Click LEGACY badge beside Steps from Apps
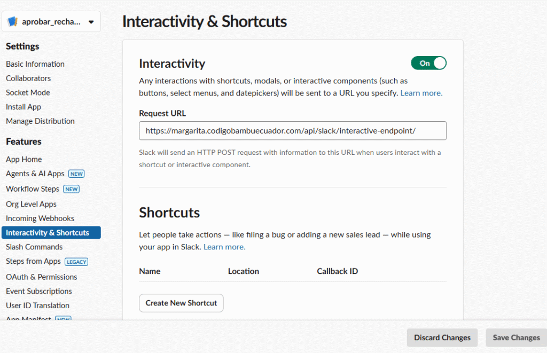 pyautogui.click(x=76, y=262)
